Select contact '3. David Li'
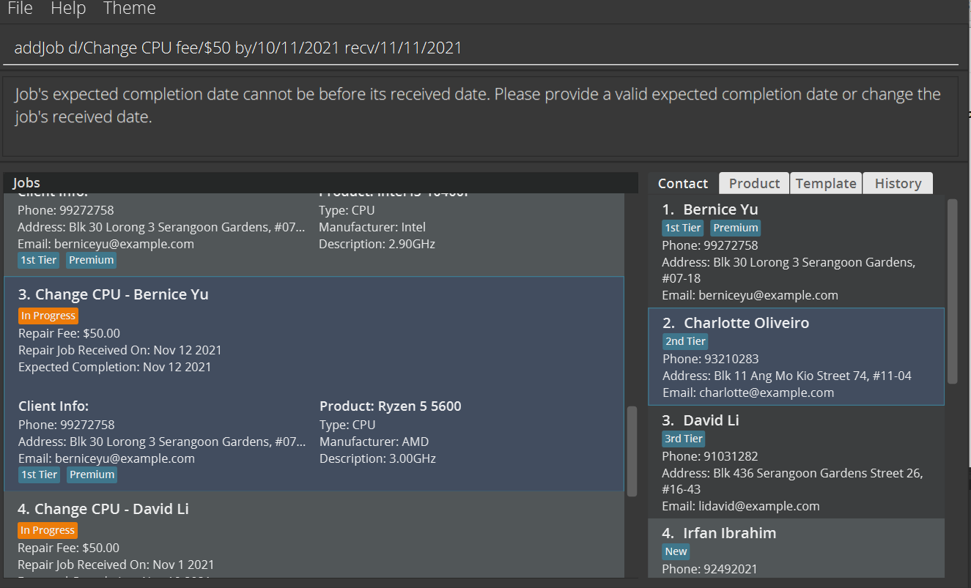The height and width of the screenshot is (588, 971). coord(796,462)
